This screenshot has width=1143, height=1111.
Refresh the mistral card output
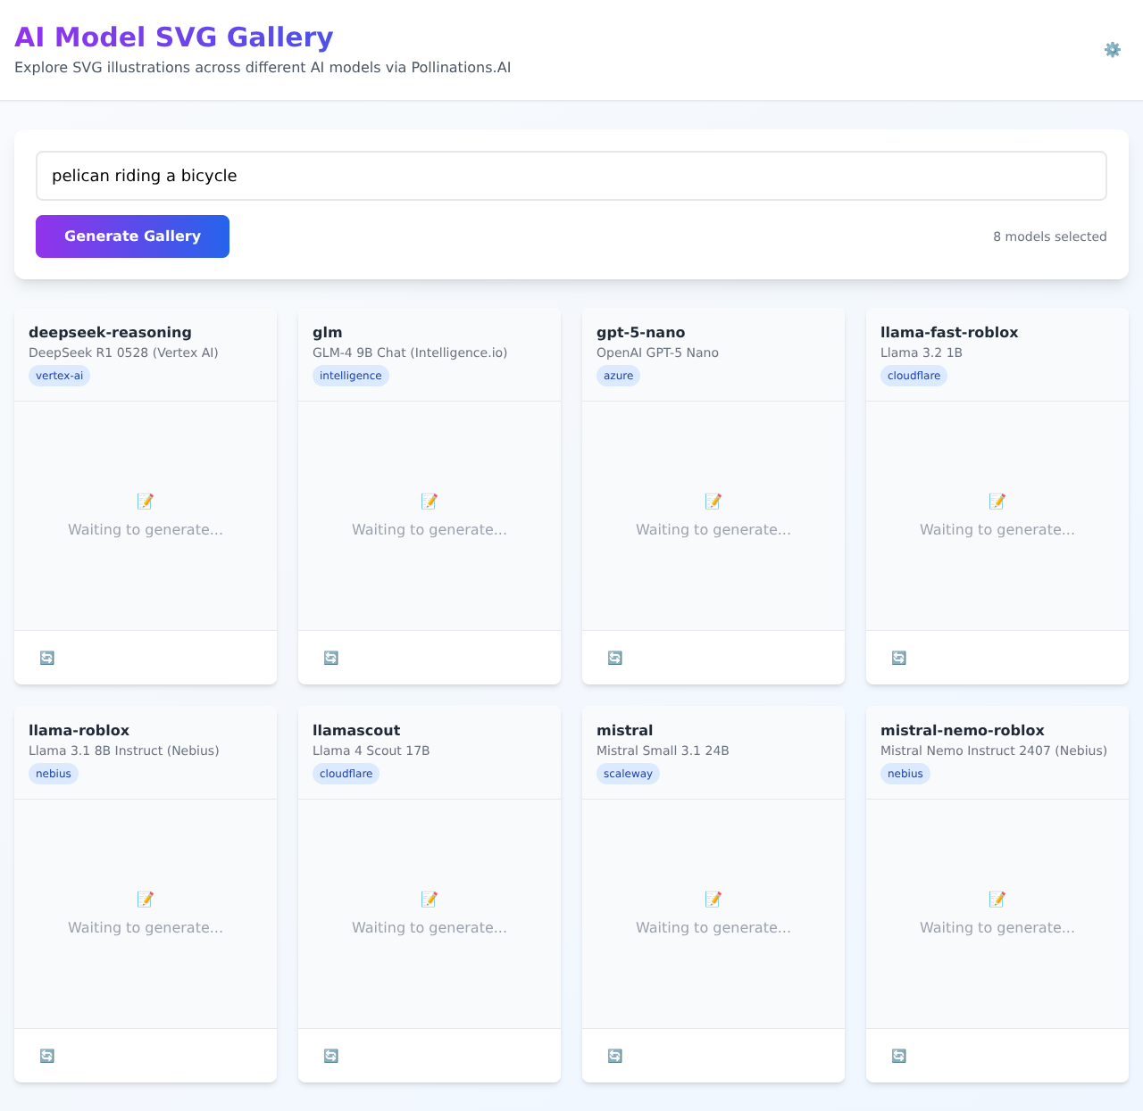[615, 1056]
